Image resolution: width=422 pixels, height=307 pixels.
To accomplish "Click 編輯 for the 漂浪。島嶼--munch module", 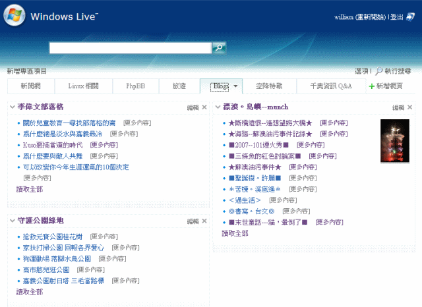I will (x=398, y=107).
